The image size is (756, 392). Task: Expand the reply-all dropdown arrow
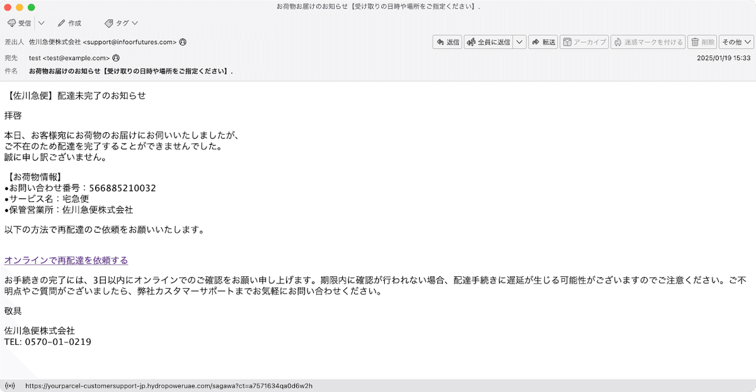coord(519,42)
